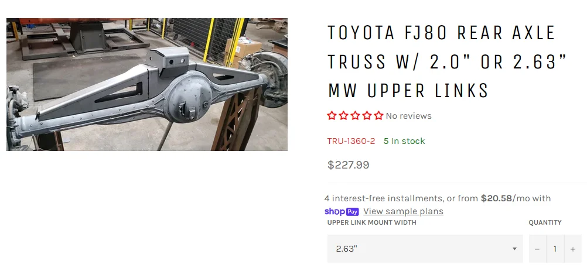Screen dimensions: 587x268
Task: Click the No reviews text
Action: click(408, 116)
